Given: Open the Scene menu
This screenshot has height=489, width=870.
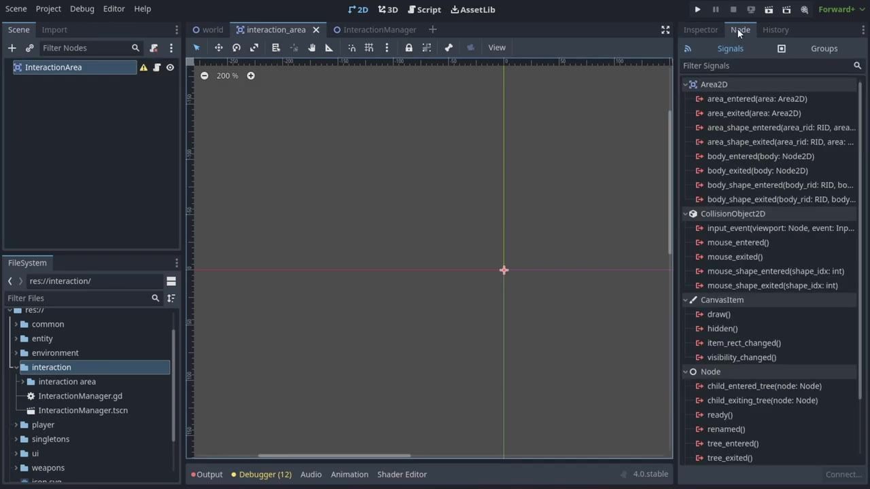Looking at the screenshot, I should tap(16, 9).
